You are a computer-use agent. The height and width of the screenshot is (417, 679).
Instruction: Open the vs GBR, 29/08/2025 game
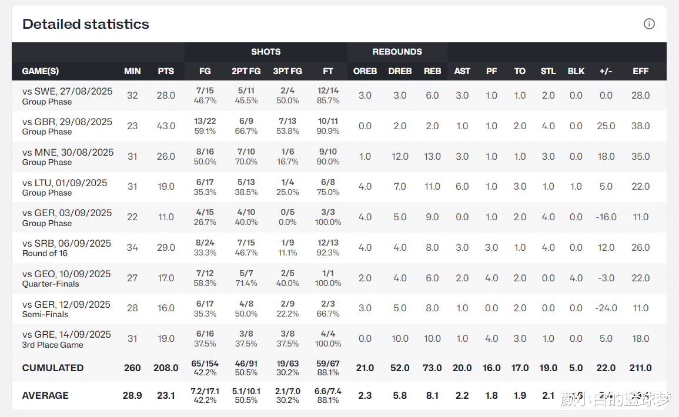(67, 122)
